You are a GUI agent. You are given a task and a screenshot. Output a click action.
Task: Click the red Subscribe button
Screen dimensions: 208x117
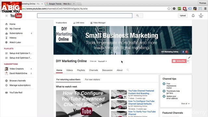click(179, 61)
